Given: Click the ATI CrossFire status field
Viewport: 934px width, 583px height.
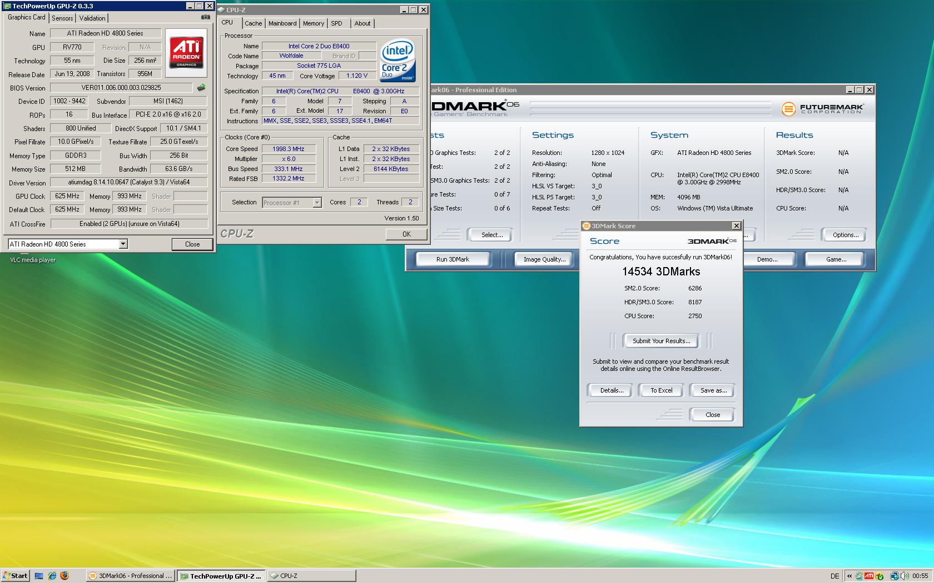Looking at the screenshot, I should coord(129,224).
